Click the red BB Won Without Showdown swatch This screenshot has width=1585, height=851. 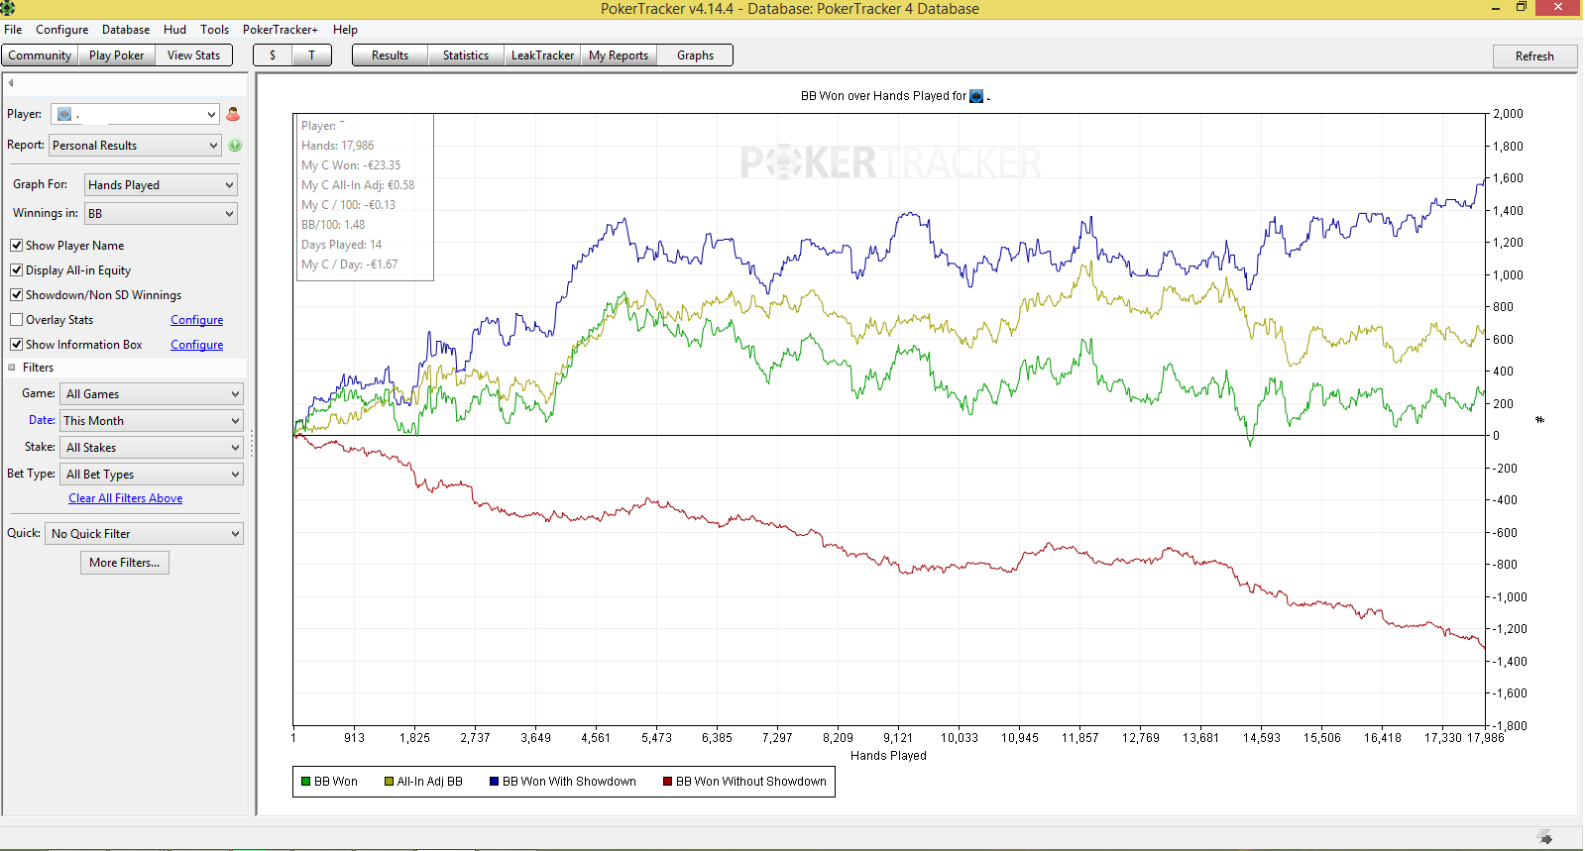tap(668, 782)
